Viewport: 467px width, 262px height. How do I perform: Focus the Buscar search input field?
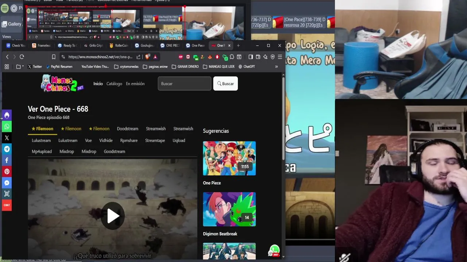[x=184, y=84]
